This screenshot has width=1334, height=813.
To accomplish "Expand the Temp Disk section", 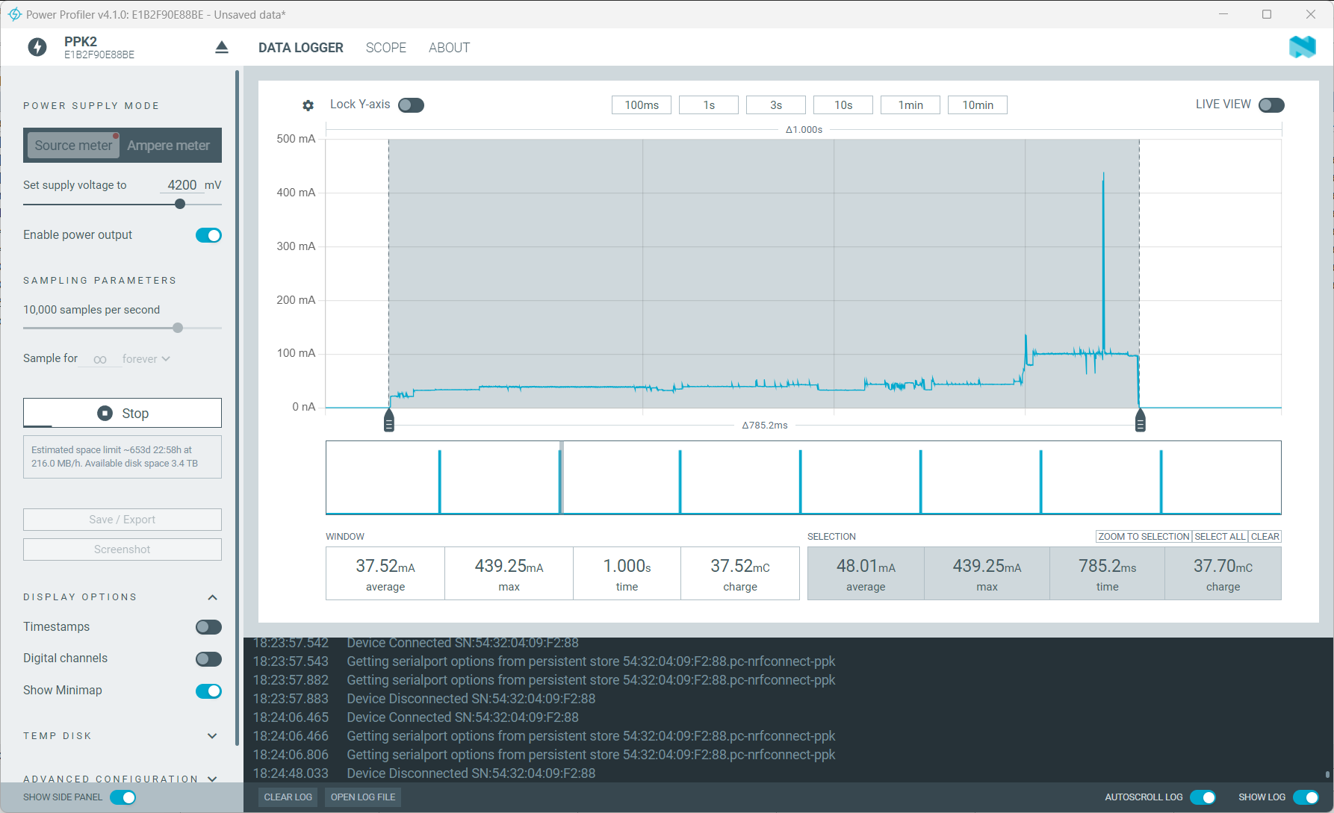I will click(212, 736).
